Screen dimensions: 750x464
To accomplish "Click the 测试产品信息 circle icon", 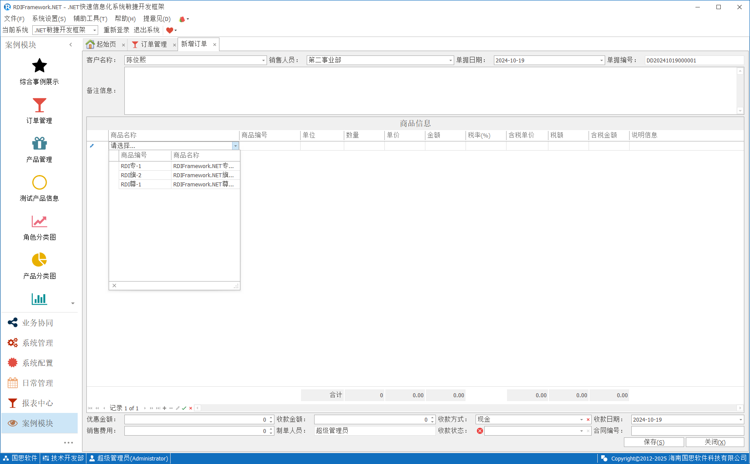I will point(39,182).
